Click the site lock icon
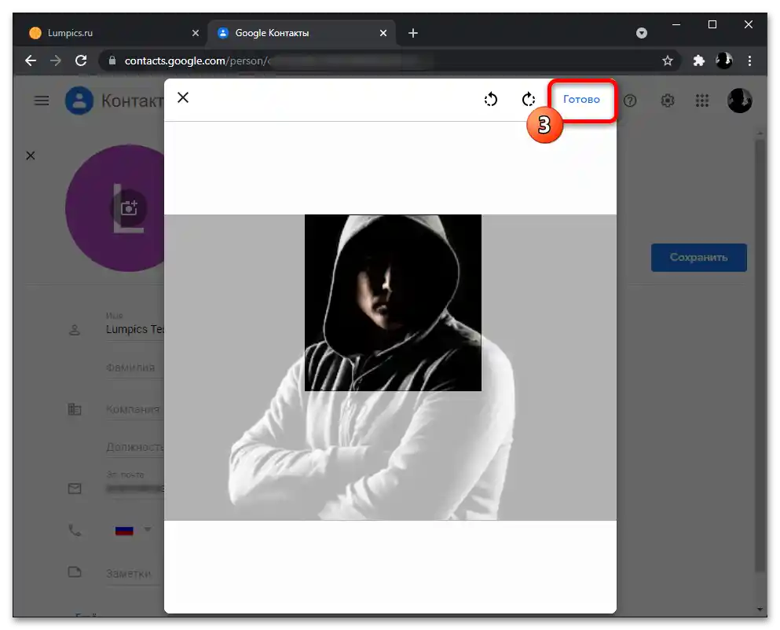 click(x=112, y=60)
